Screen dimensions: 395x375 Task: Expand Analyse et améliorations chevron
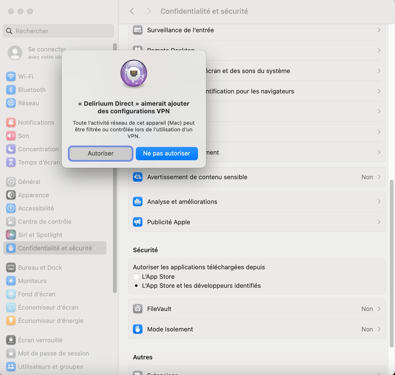point(379,201)
